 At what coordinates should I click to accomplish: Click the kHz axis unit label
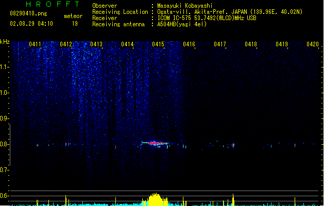[x=5, y=42]
